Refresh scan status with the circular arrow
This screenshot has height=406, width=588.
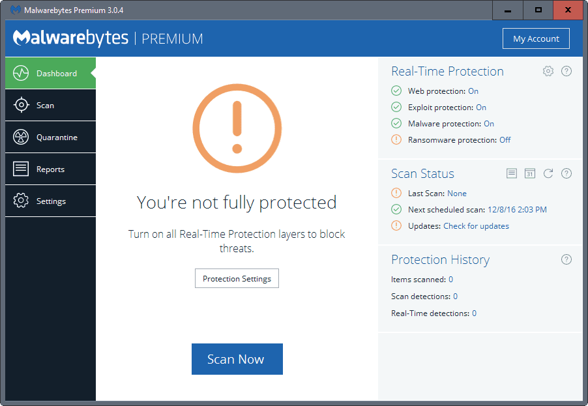click(x=548, y=173)
